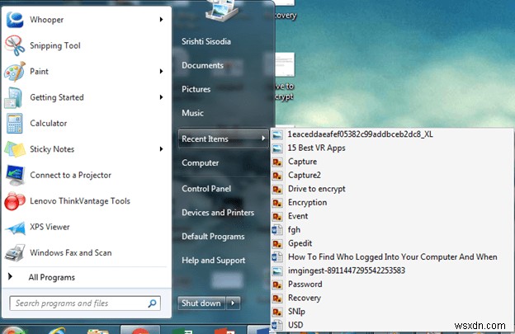This screenshot has width=515, height=334.
Task: Open recent item Password
Action: point(305,285)
